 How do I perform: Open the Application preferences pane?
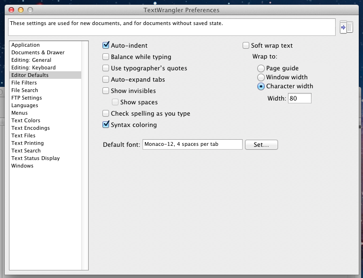pyautogui.click(x=45, y=45)
